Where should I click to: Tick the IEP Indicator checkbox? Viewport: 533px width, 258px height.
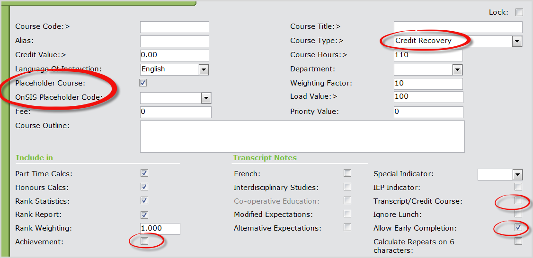point(518,187)
